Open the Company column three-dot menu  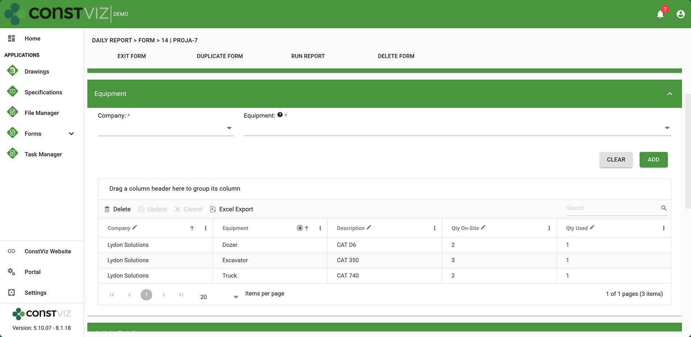click(x=206, y=228)
